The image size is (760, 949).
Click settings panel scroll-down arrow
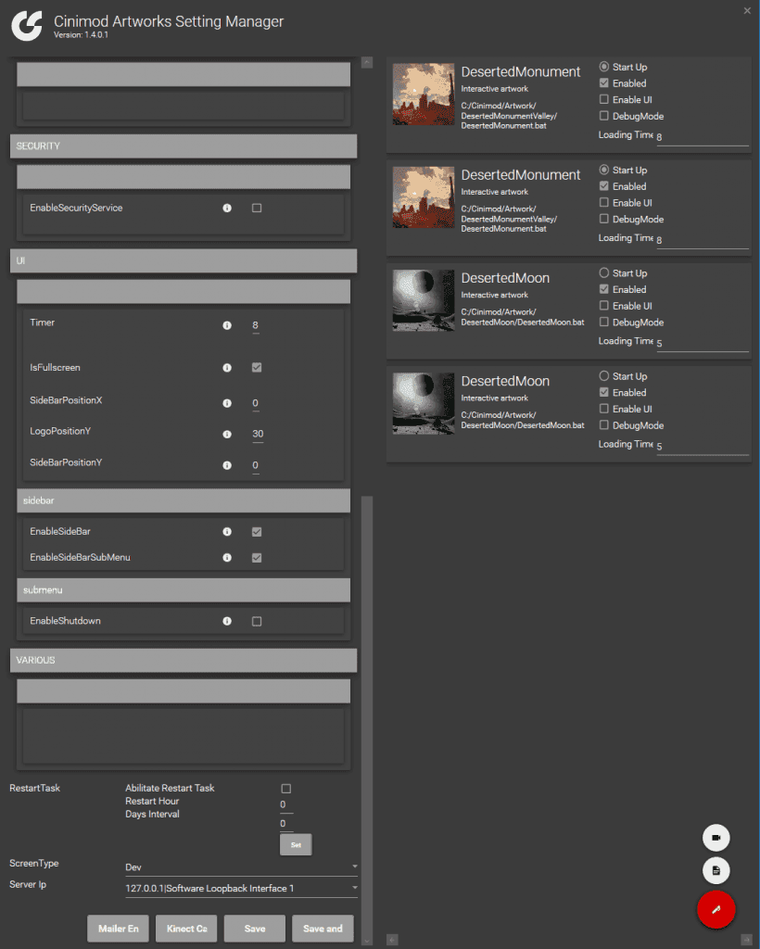(367, 942)
